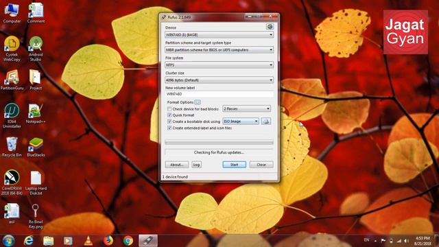
Task: Open IObit Uninstaller desktop shortcut
Action: pos(12,116)
